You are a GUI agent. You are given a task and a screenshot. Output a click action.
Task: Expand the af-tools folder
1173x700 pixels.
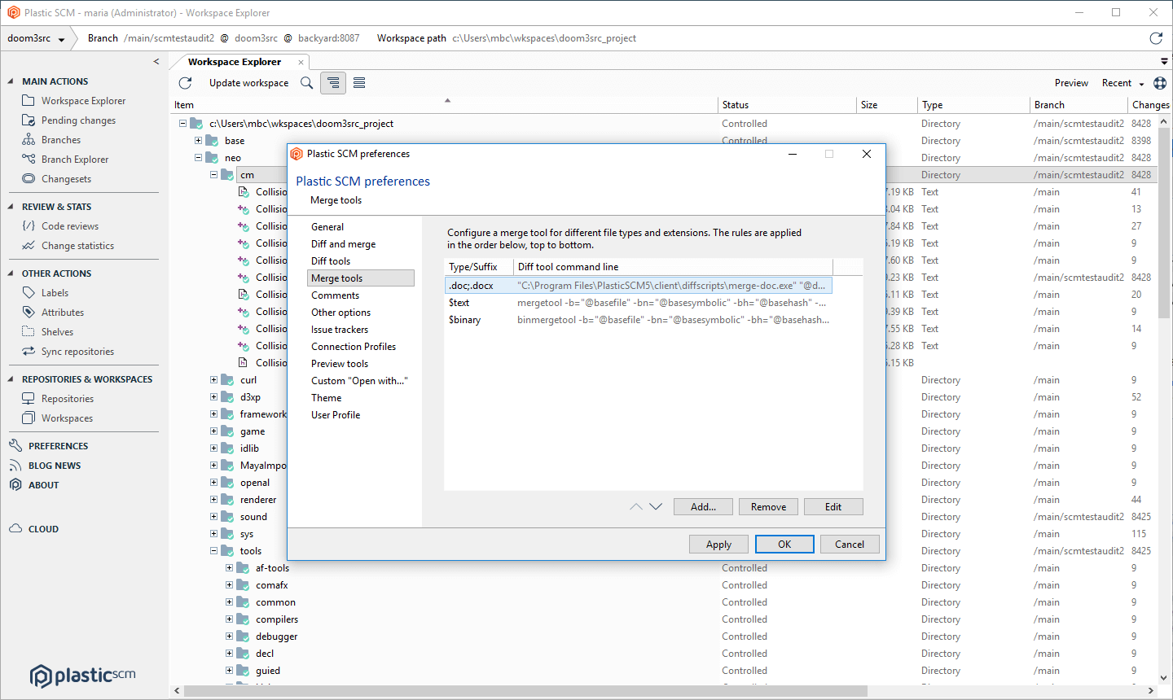pos(229,568)
